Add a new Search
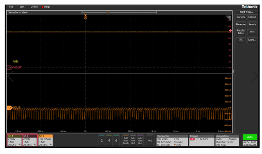 (252, 25)
